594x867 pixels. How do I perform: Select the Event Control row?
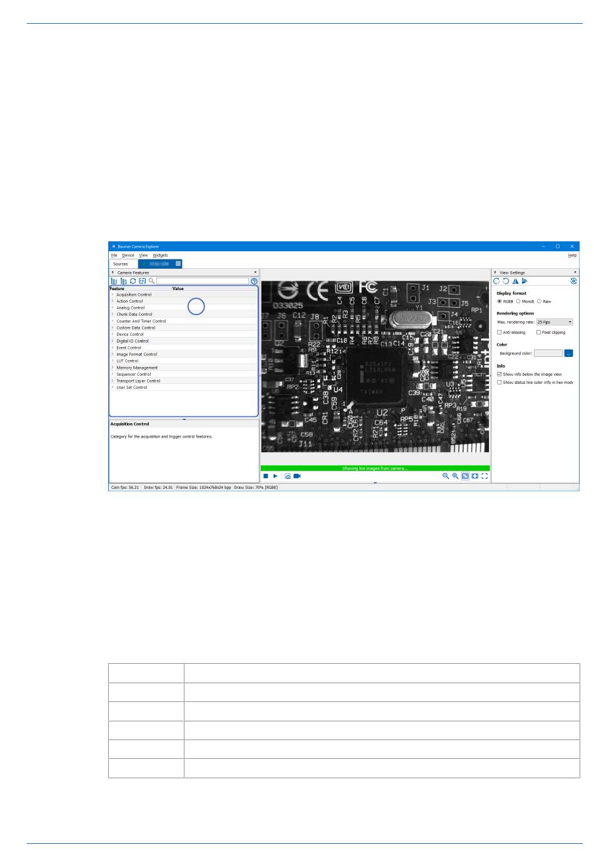point(184,348)
